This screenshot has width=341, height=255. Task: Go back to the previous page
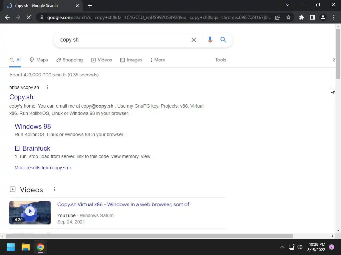coord(7,17)
